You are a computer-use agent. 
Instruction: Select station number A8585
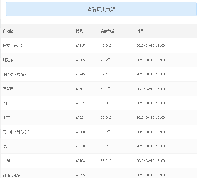[x=80, y=60]
